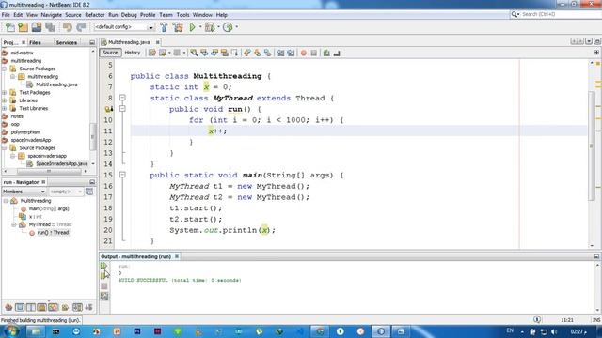Select main(String[] args) in the Navigator
Screen dimensions: 602x338
click(49, 208)
